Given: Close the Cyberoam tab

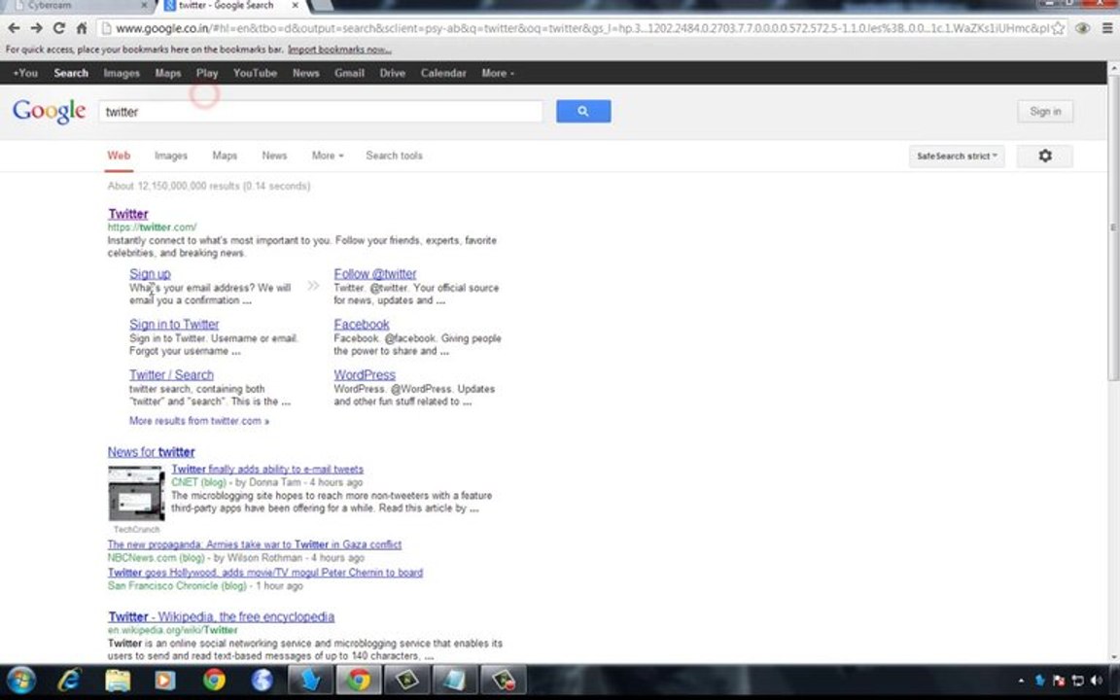Looking at the screenshot, I should tap(144, 5).
